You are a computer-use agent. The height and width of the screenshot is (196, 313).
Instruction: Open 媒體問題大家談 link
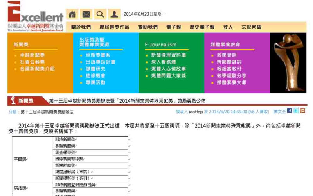169,76
